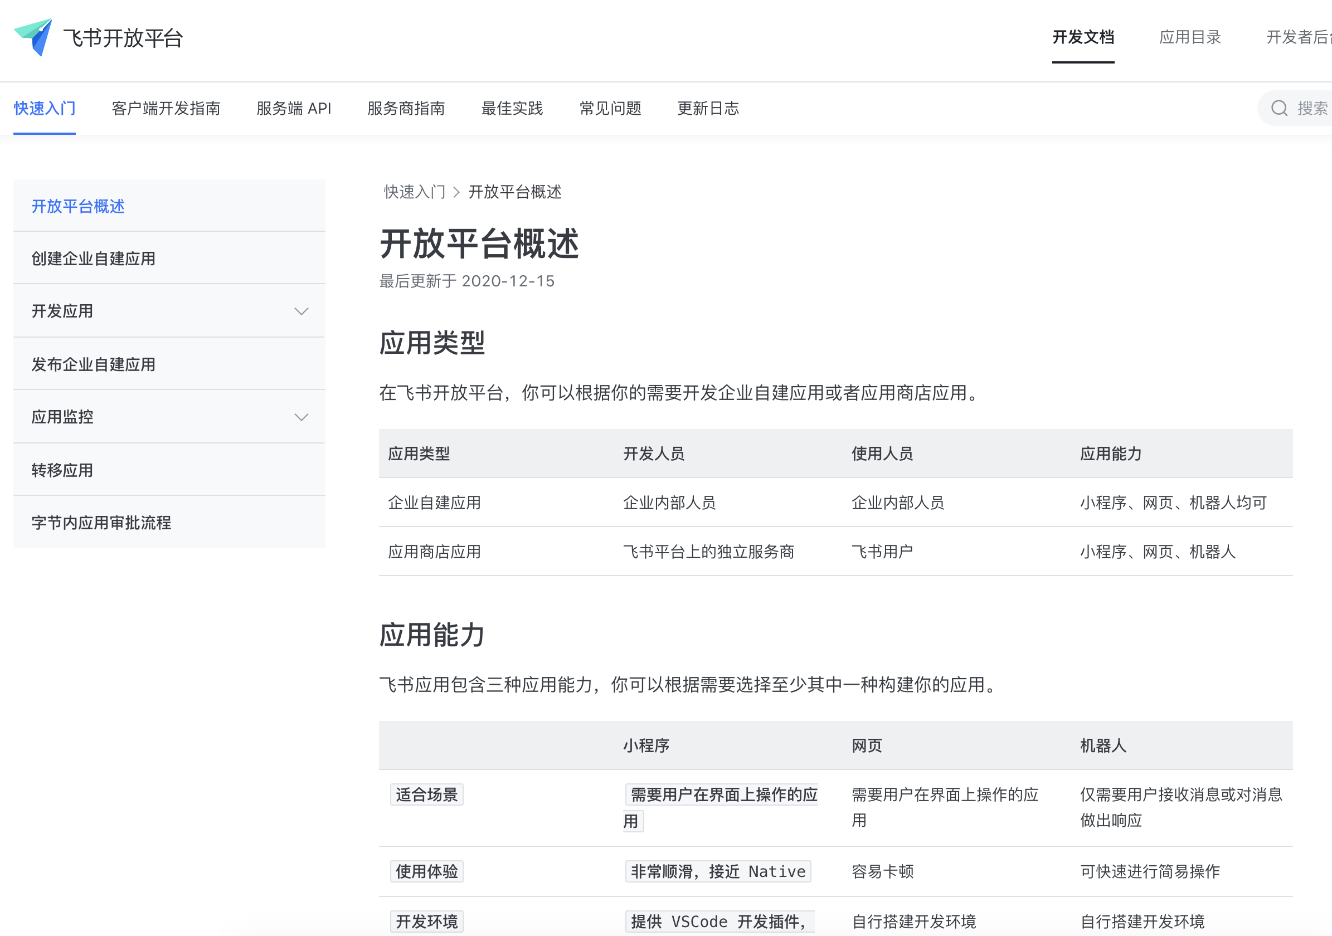Screen dimensions: 1332x936
Task: Open 发布企业自建应用 in the sidebar
Action: point(169,364)
